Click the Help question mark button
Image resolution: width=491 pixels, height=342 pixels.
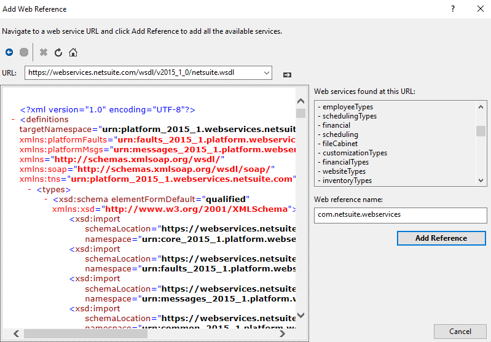453,9
